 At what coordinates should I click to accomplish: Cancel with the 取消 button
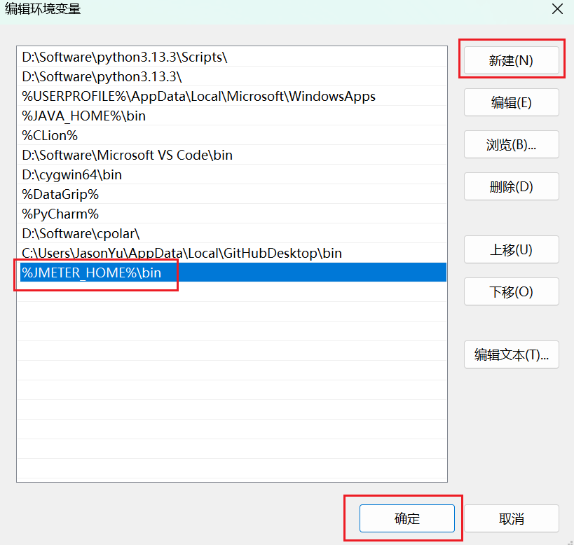[511, 518]
